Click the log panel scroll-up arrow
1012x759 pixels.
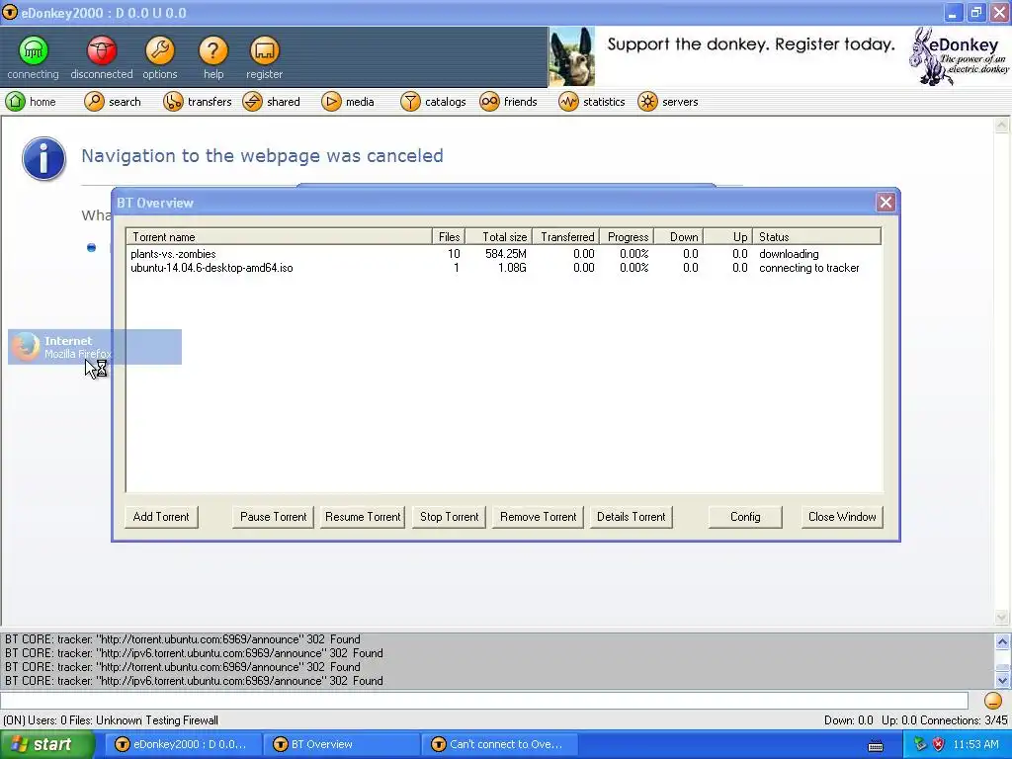(1002, 640)
